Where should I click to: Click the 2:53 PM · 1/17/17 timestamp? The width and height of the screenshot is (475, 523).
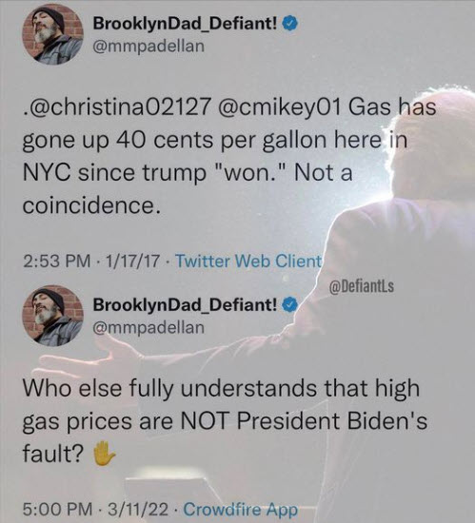(x=91, y=261)
